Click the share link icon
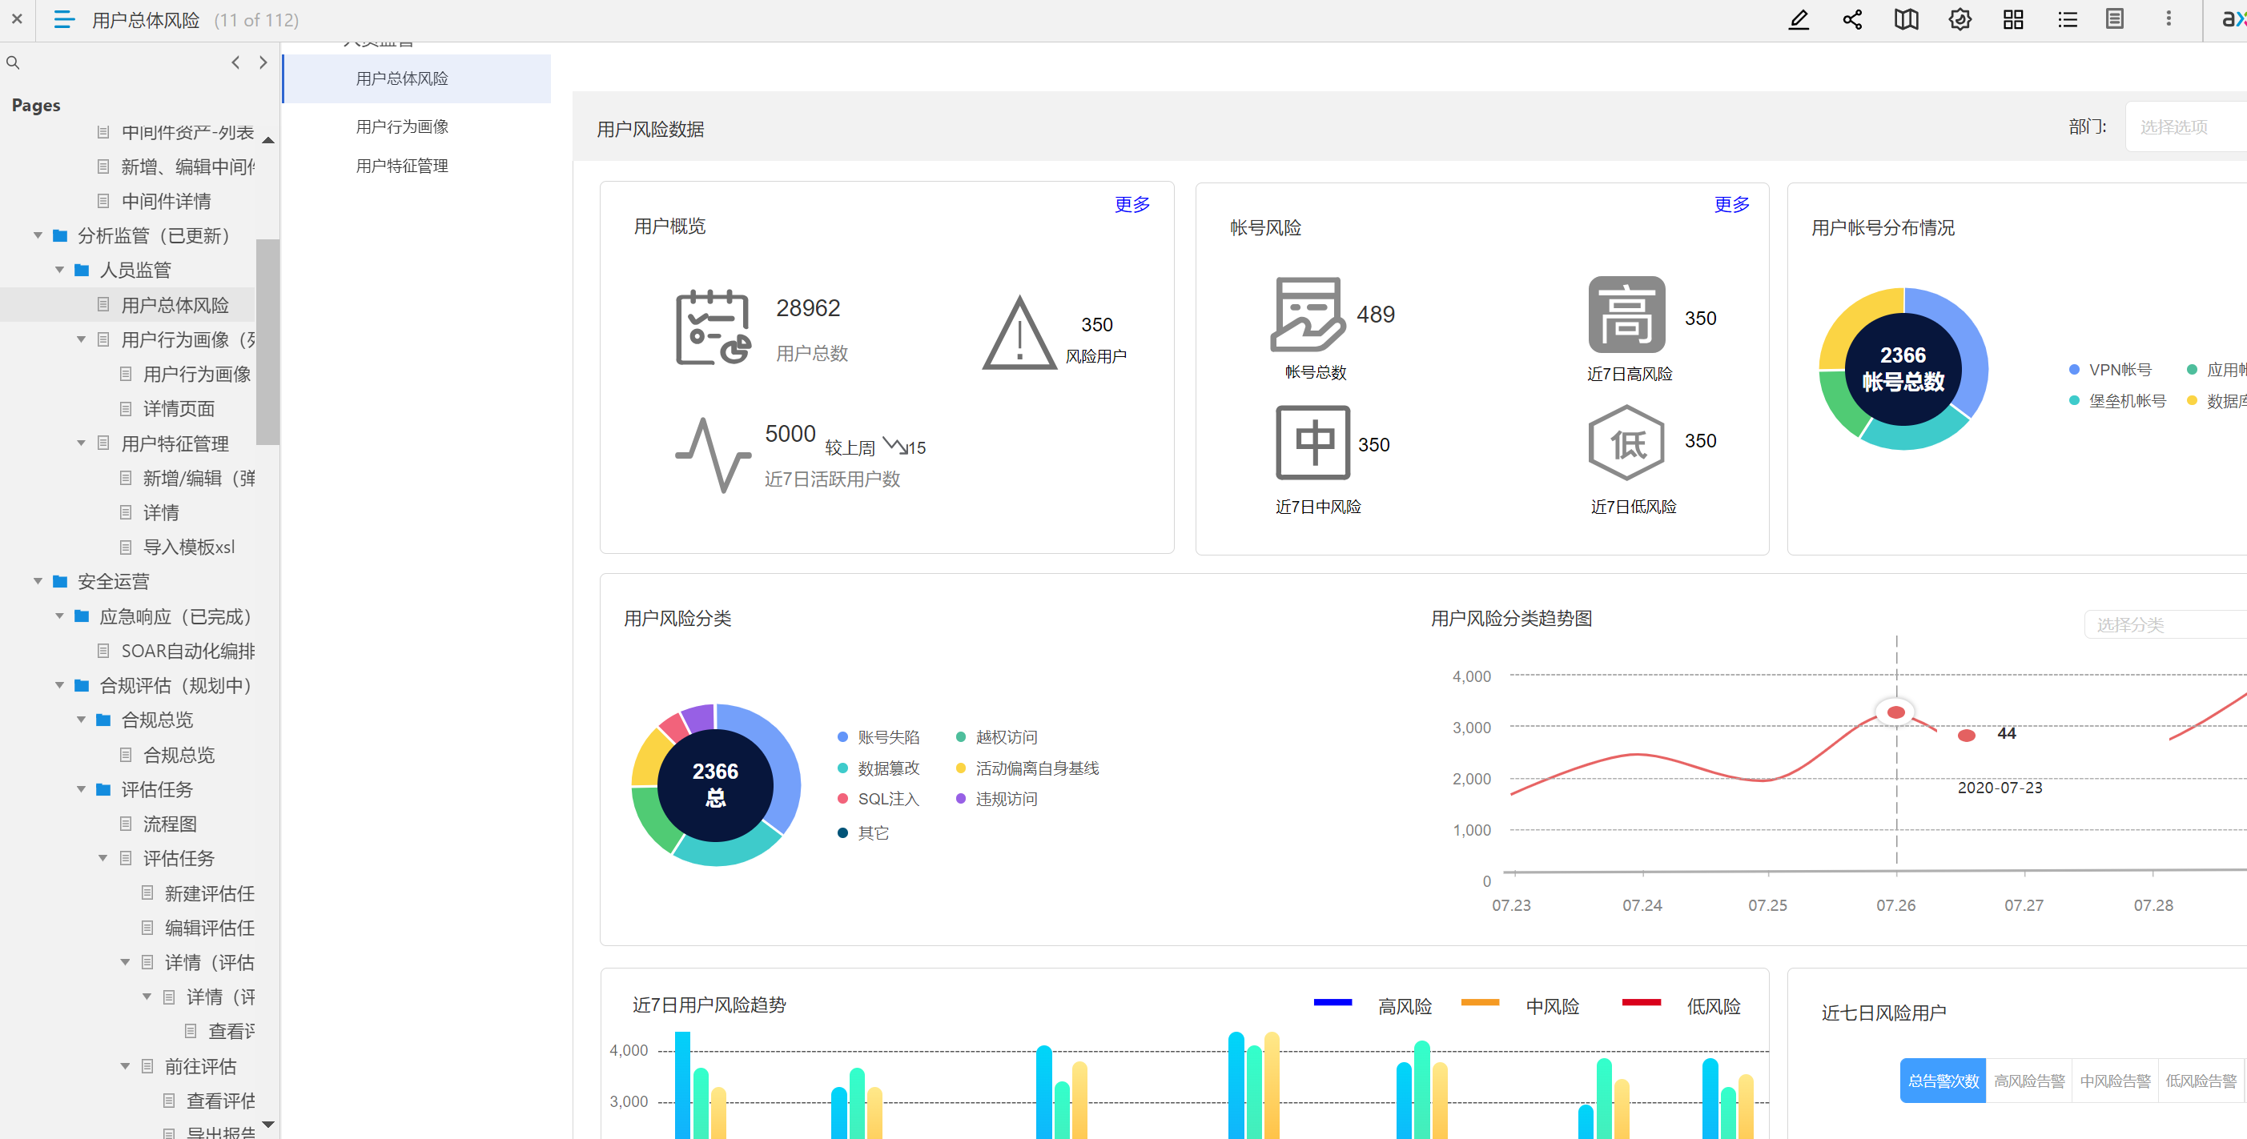 pos(1852,19)
